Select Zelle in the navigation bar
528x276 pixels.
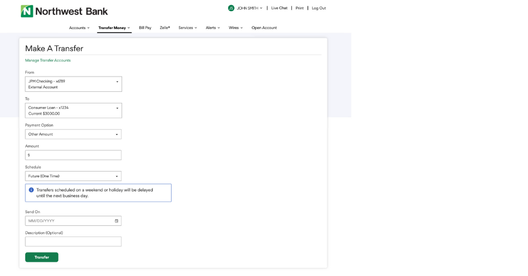pyautogui.click(x=165, y=28)
